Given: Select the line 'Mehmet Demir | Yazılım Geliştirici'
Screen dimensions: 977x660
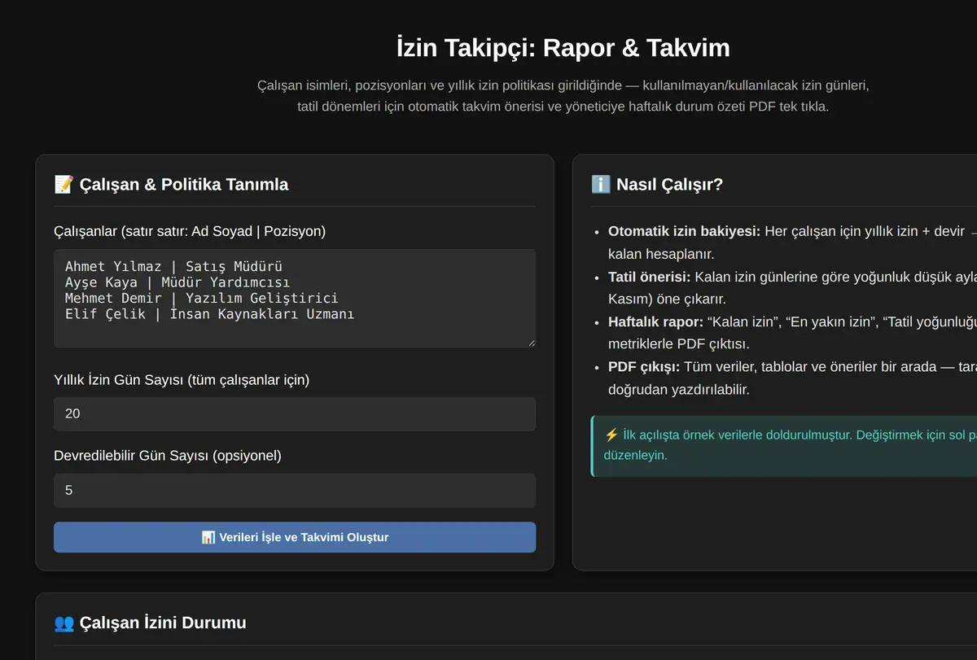Looking at the screenshot, I should [x=201, y=299].
